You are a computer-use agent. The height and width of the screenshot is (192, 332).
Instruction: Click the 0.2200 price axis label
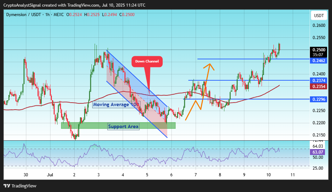pos(319,123)
